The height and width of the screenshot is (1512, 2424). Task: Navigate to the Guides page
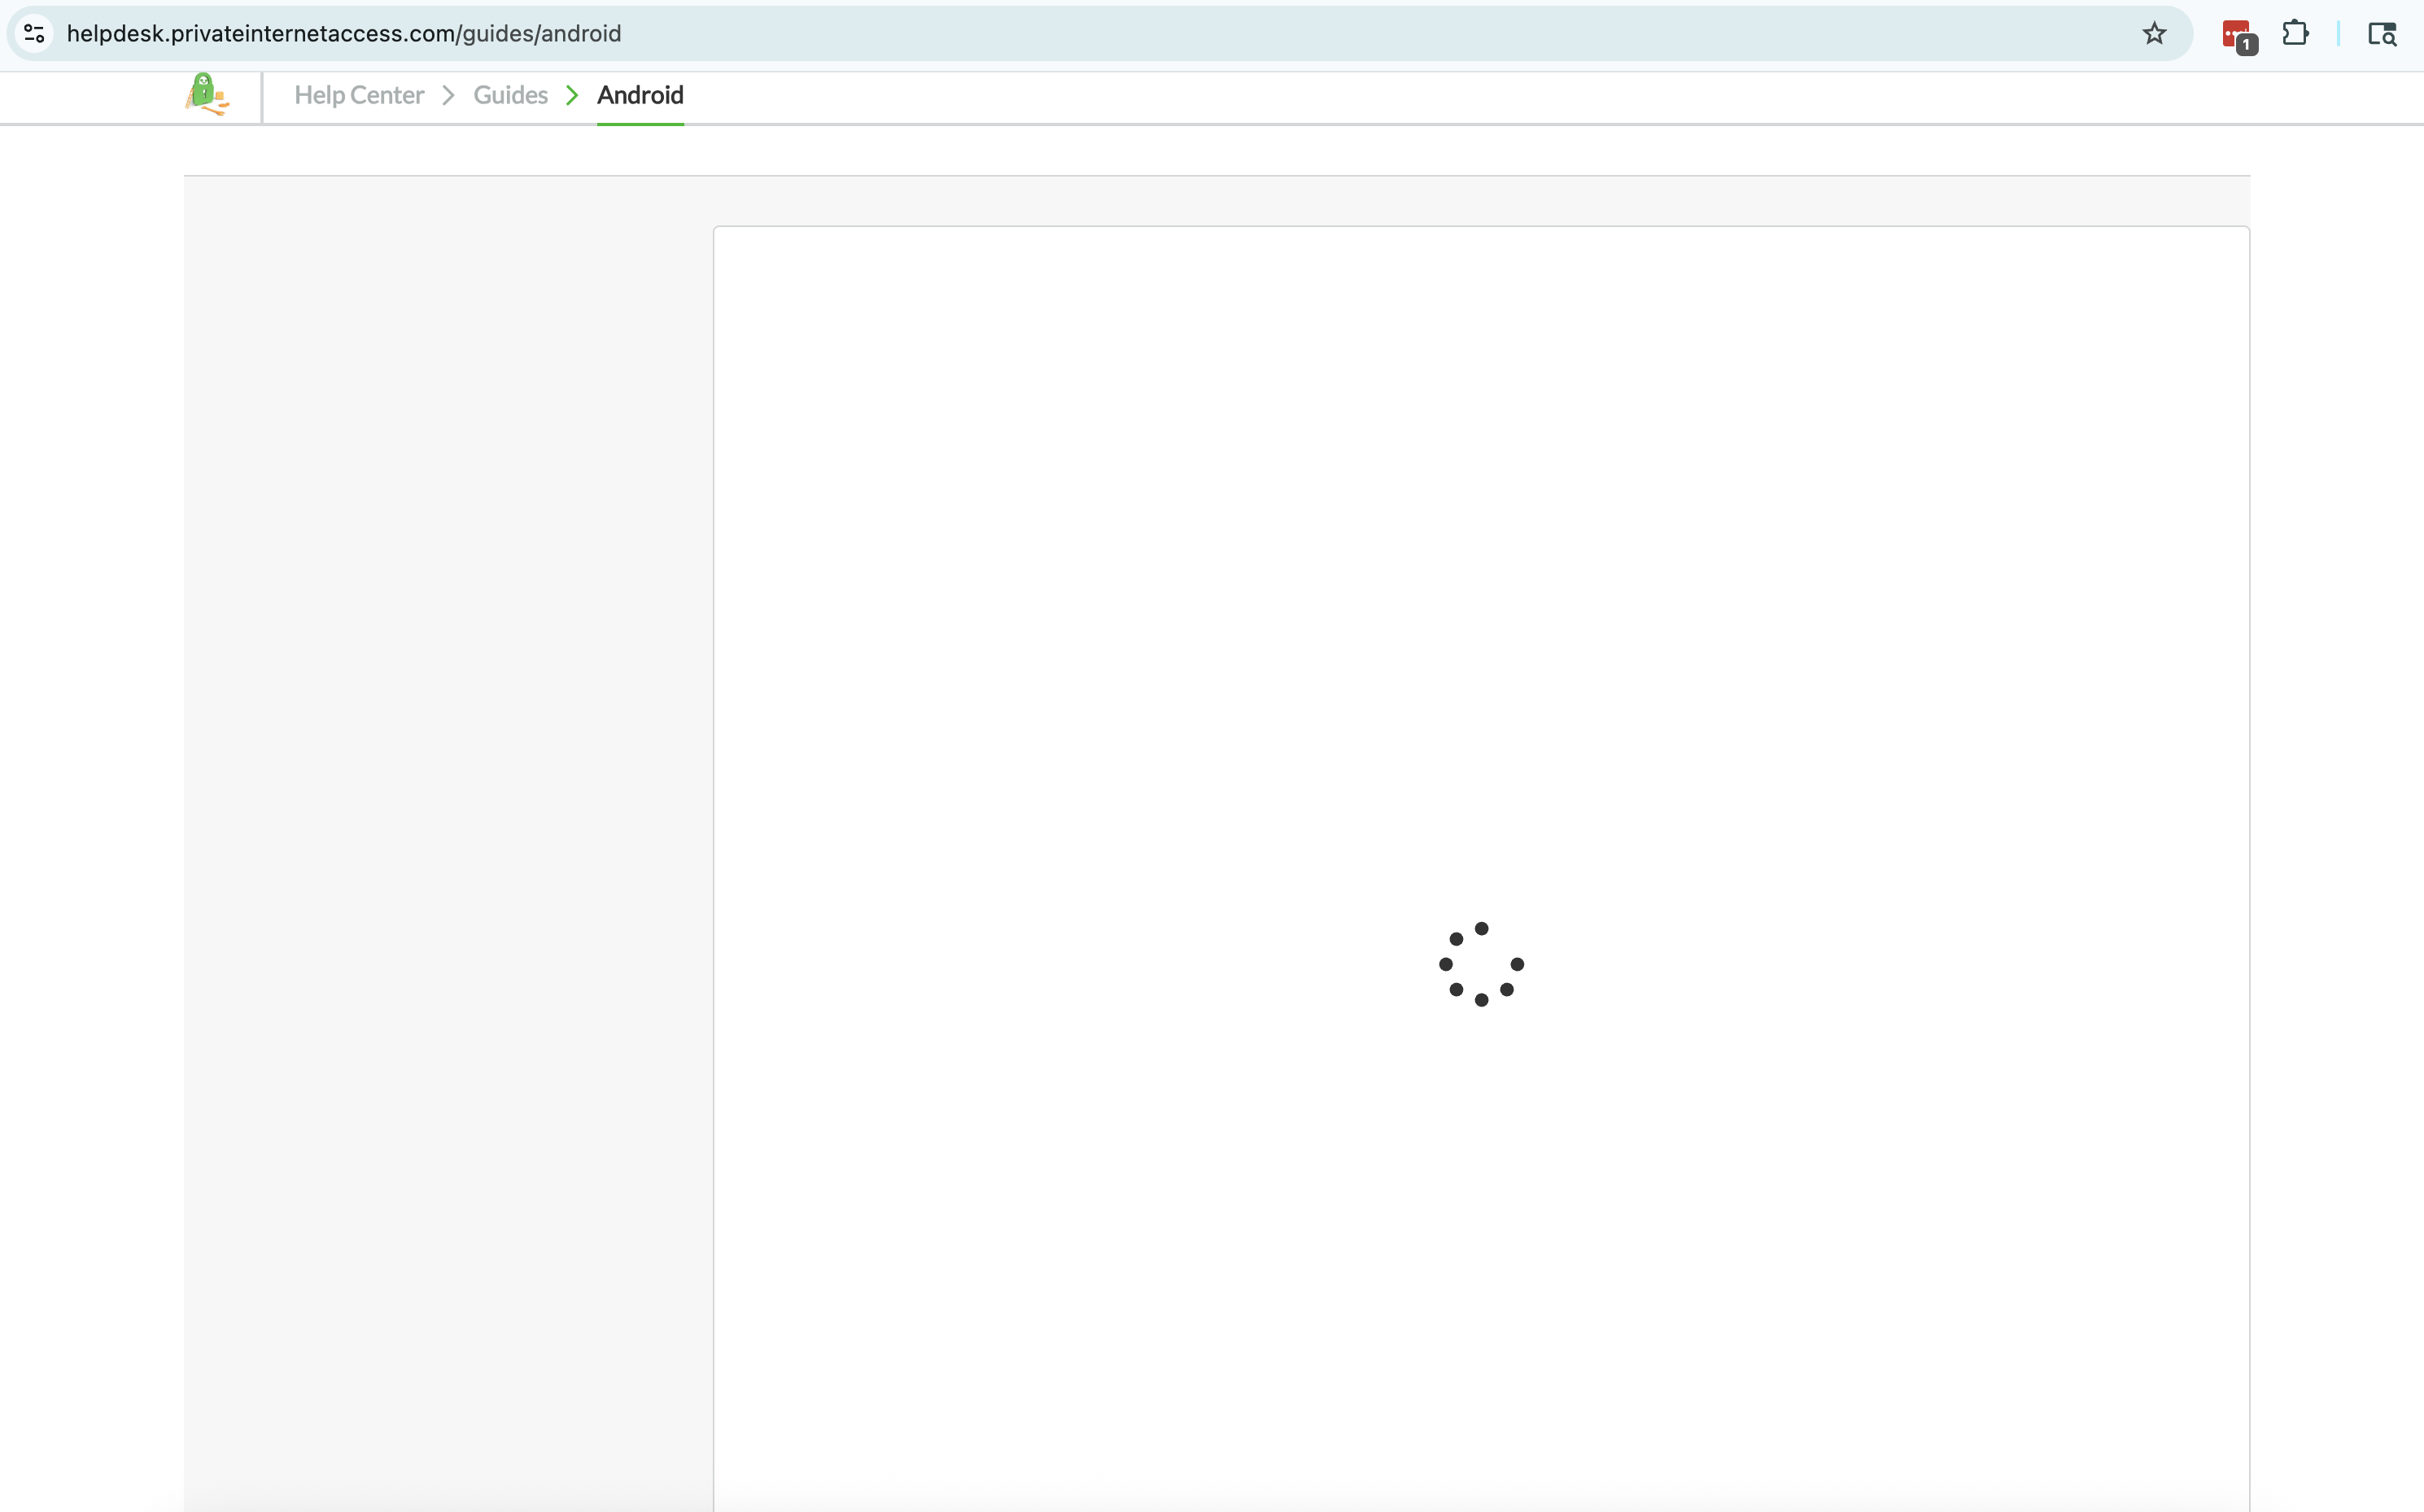(510, 95)
